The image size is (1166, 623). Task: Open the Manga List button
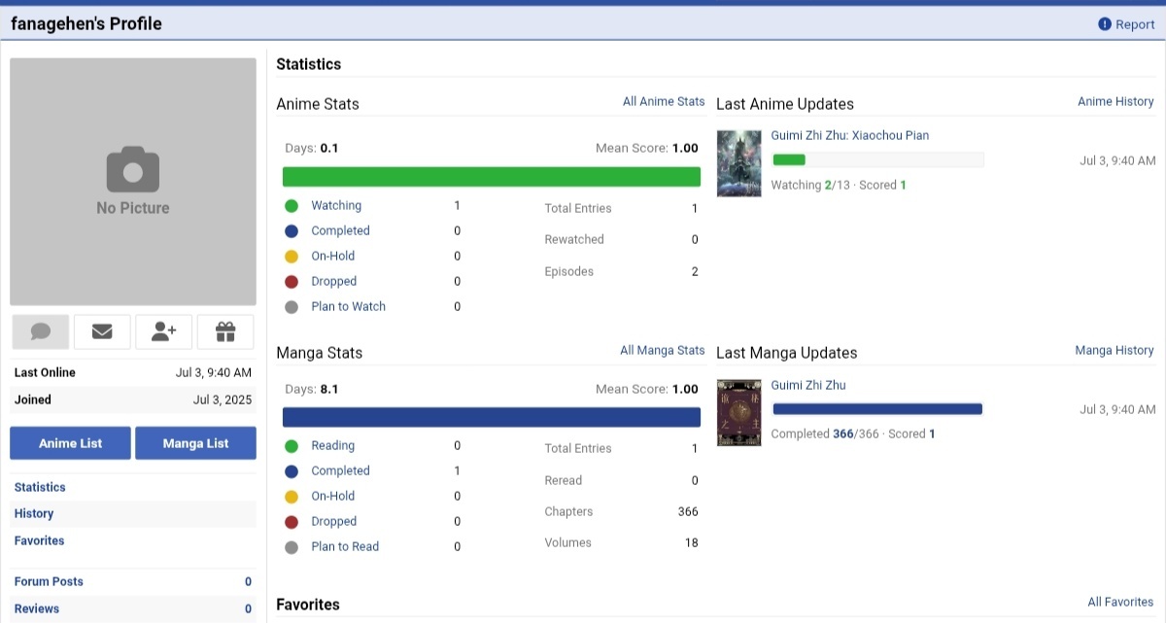point(195,443)
